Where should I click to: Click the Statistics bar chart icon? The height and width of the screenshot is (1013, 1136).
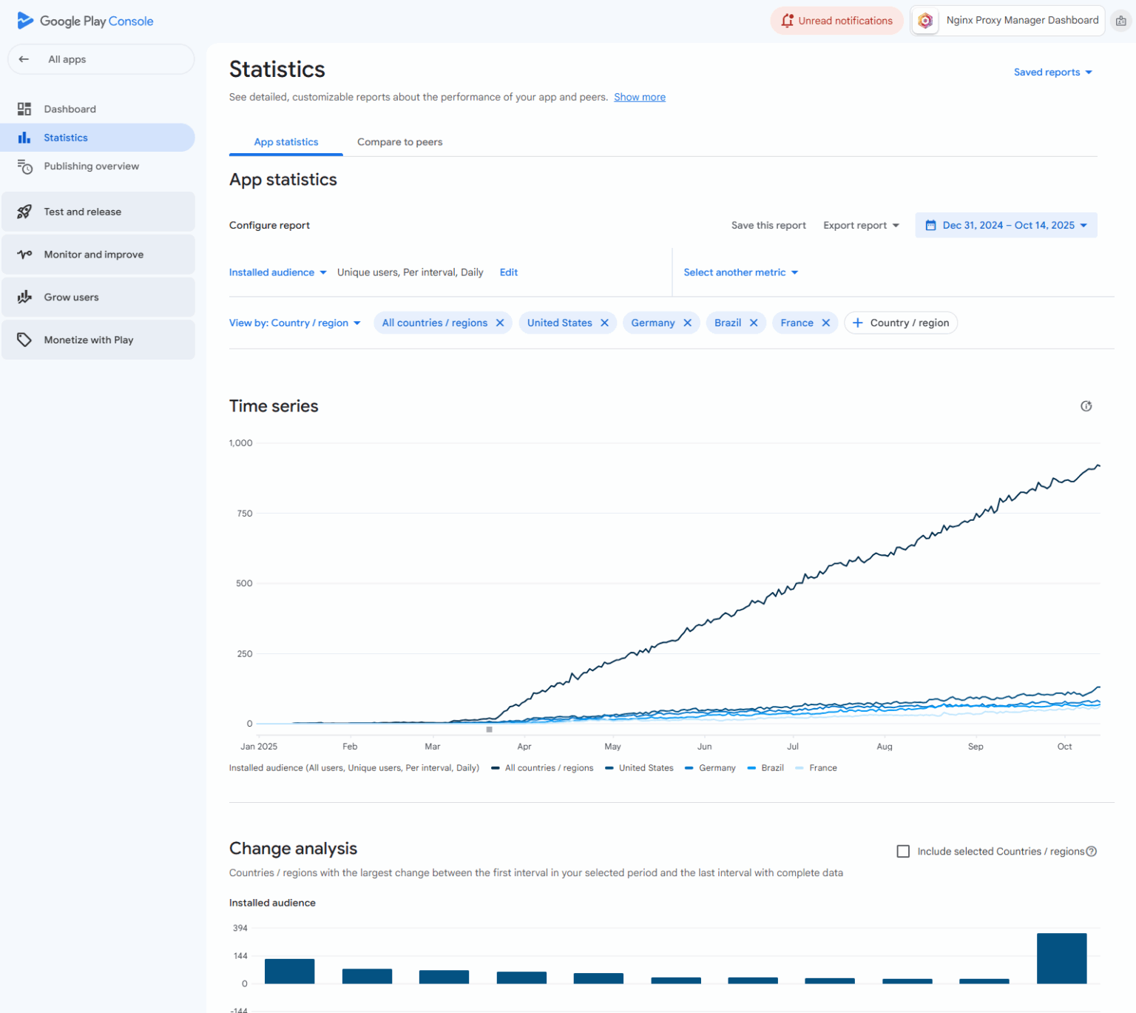click(24, 138)
